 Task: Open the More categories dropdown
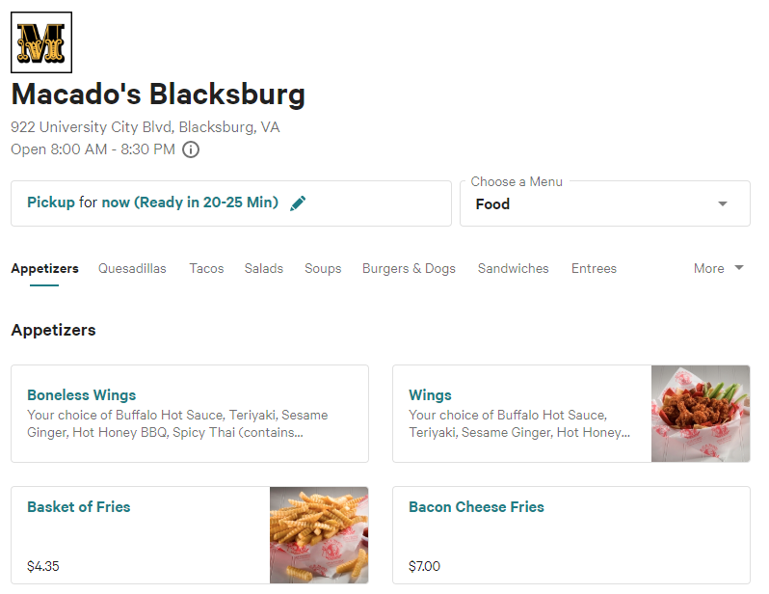click(x=719, y=268)
